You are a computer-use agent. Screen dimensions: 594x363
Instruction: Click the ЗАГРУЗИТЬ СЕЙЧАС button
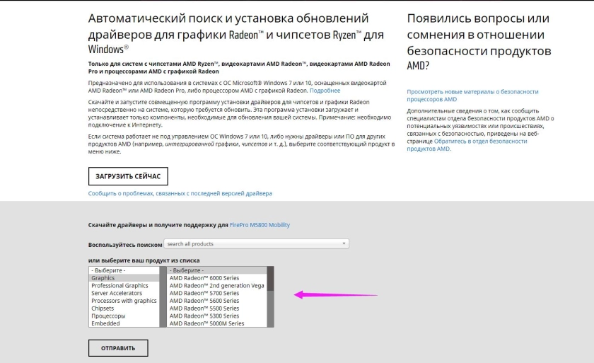click(x=128, y=176)
